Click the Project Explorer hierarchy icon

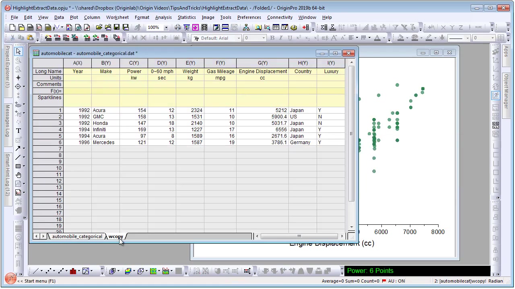246,27
